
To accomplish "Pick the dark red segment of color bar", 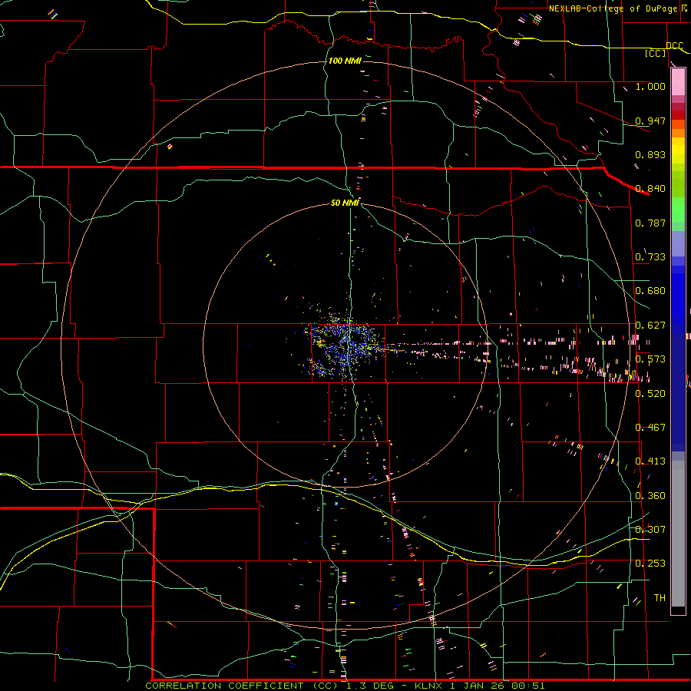I will click(x=678, y=114).
